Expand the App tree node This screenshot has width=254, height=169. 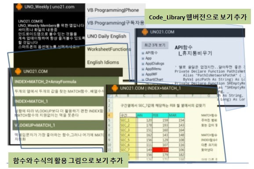143,58
